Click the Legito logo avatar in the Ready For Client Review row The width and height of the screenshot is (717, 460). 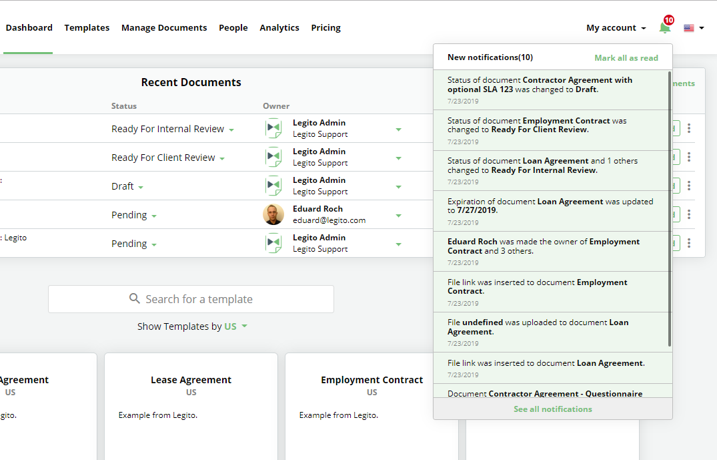pos(273,157)
